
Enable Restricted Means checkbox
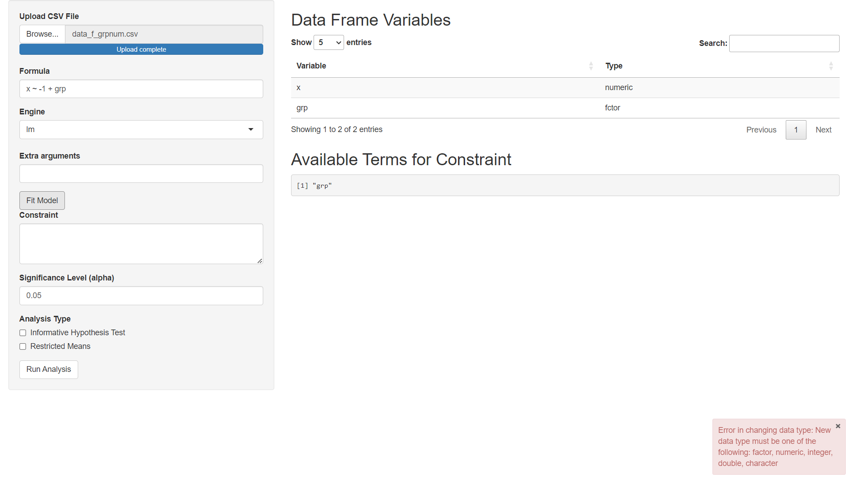coord(23,347)
